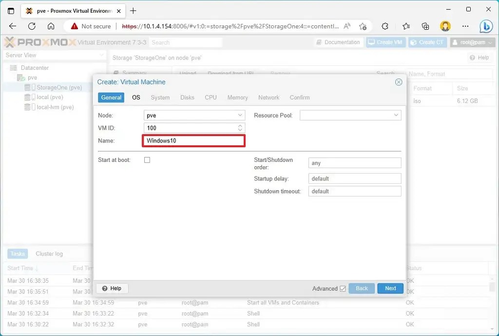Click the Help icon near the Storage header

tap(480, 58)
